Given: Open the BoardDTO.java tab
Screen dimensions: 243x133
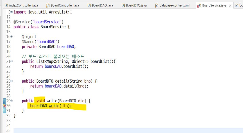Looking at the screenshot, I should pos(134,5).
